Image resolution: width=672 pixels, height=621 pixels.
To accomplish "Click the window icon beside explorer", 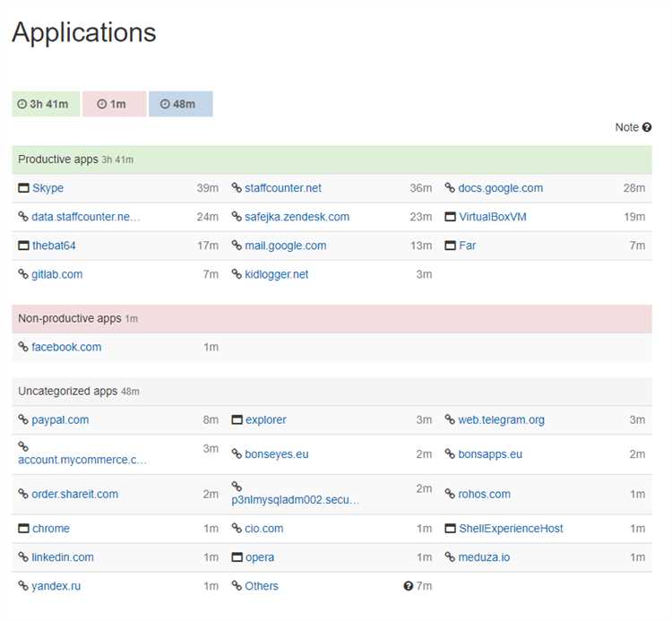I will [x=237, y=420].
